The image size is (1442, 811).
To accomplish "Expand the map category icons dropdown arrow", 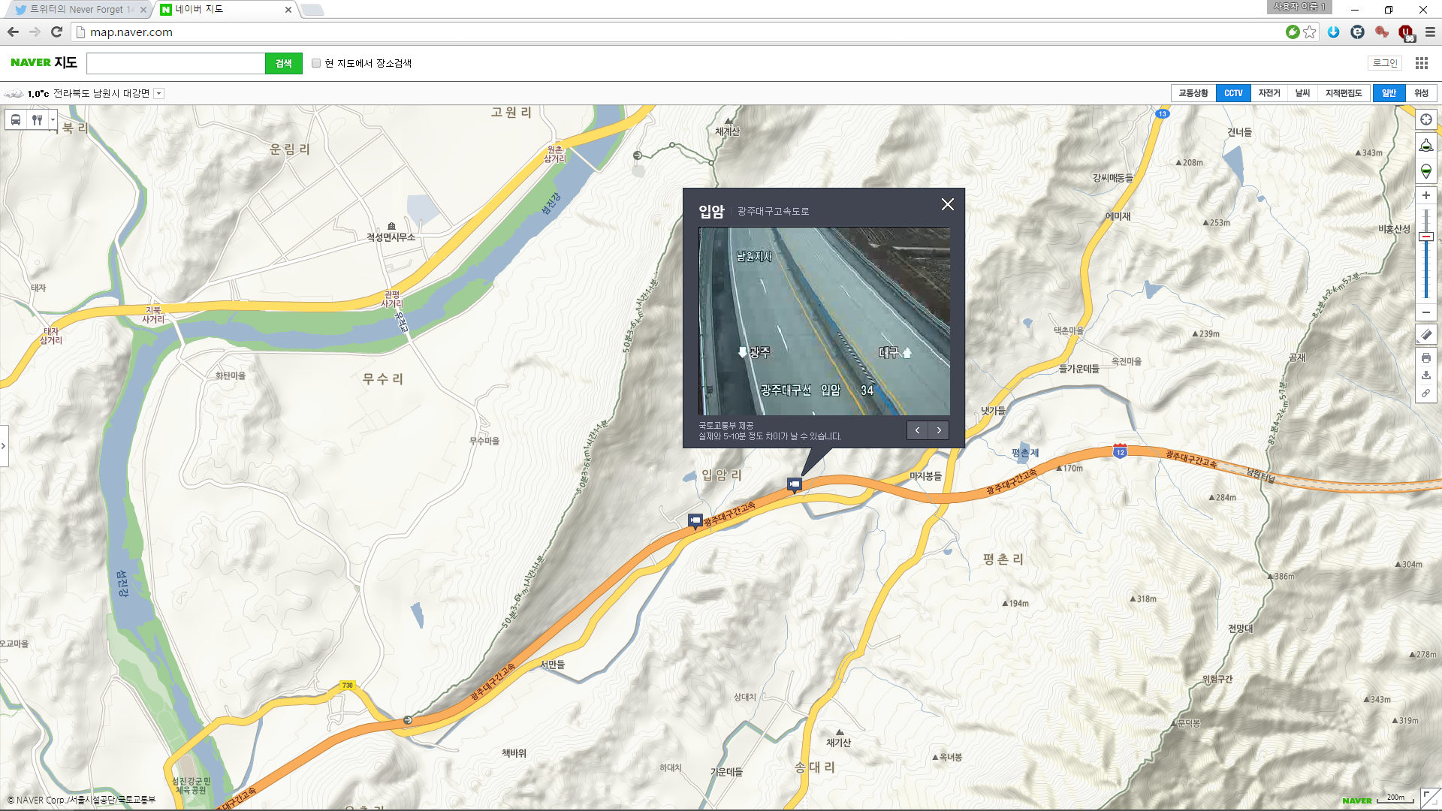I will click(x=53, y=120).
